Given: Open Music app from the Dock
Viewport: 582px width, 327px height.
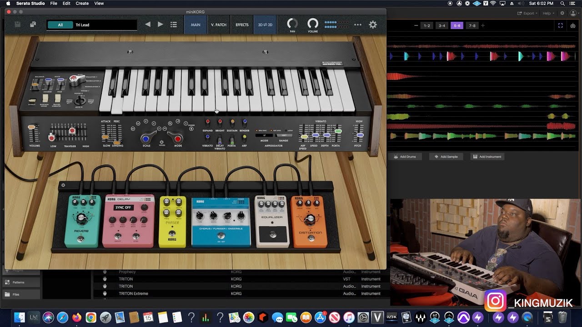Looking at the screenshot, I should (x=349, y=317).
